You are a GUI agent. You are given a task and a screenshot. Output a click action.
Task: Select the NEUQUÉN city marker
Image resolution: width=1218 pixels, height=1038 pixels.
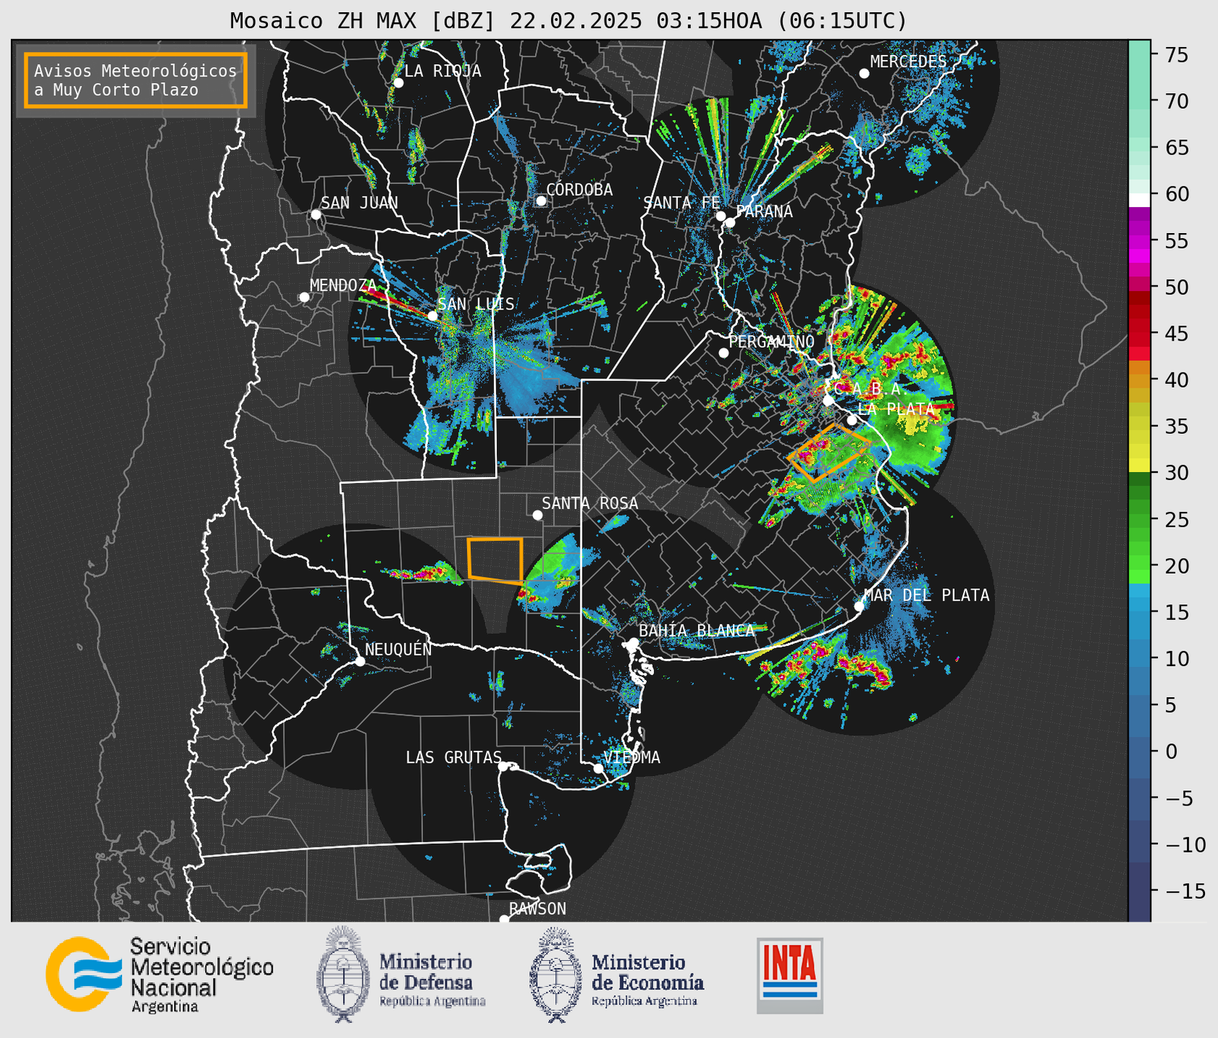tap(360, 661)
